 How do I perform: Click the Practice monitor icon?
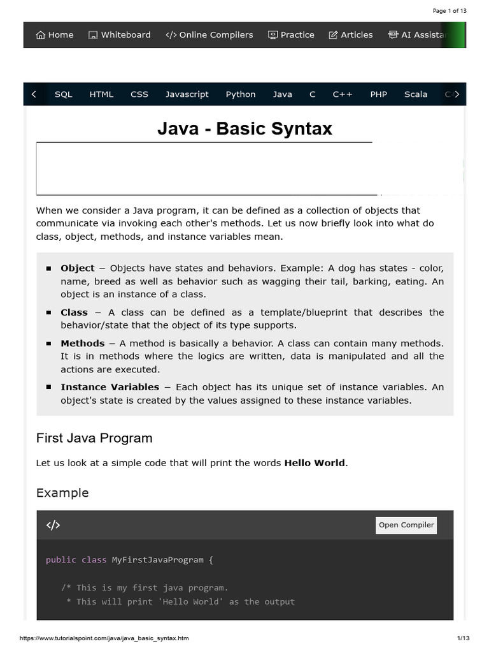(273, 35)
